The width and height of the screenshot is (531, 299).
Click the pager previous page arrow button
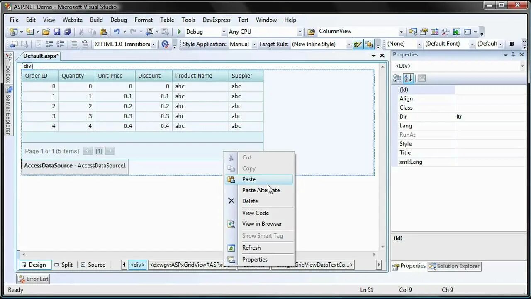tap(88, 151)
